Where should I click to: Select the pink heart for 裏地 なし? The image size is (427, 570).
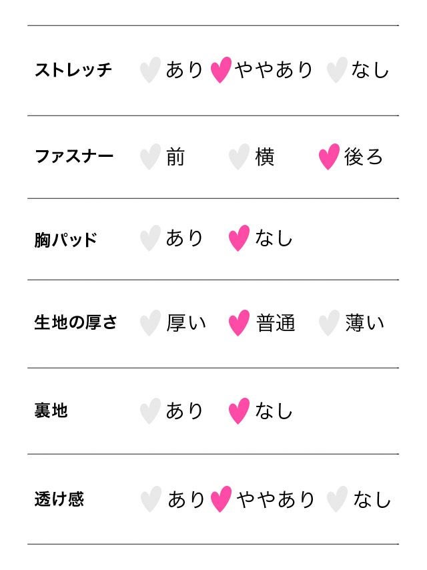239,411
